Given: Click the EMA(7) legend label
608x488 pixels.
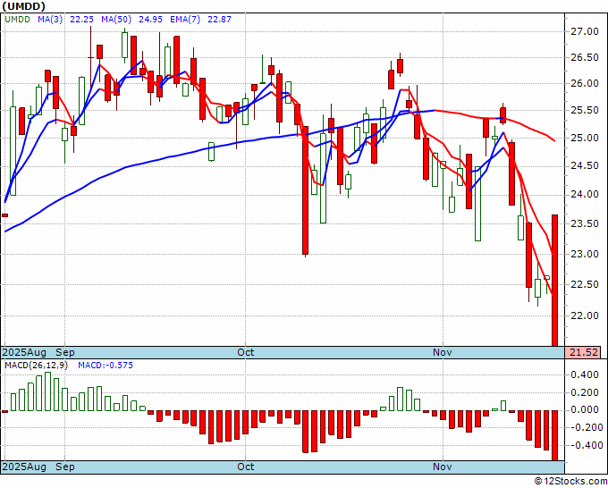Looking at the screenshot, I should click(185, 19).
